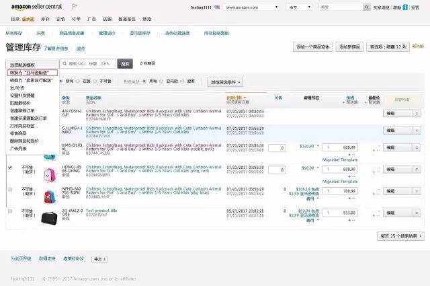The height and width of the screenshot is (286, 430).
Task: Select the 不可售 status radio button
Action: click(x=95, y=81)
